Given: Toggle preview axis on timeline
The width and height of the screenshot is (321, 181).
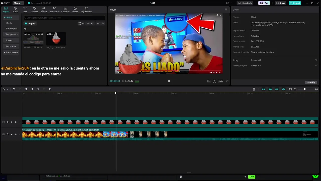Looking at the screenshot, I should (283, 89).
